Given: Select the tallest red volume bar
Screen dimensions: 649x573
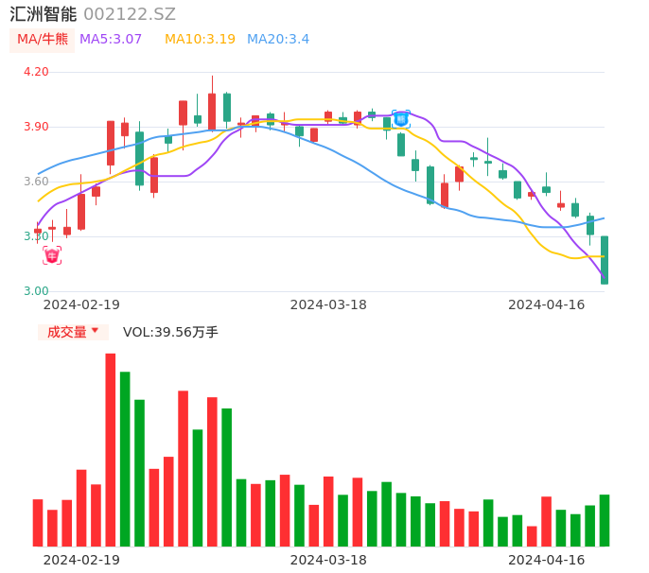Looking at the screenshot, I should click(x=111, y=449).
